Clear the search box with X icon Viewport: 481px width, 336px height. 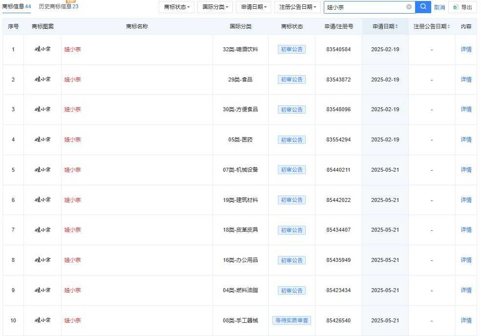(409, 7)
